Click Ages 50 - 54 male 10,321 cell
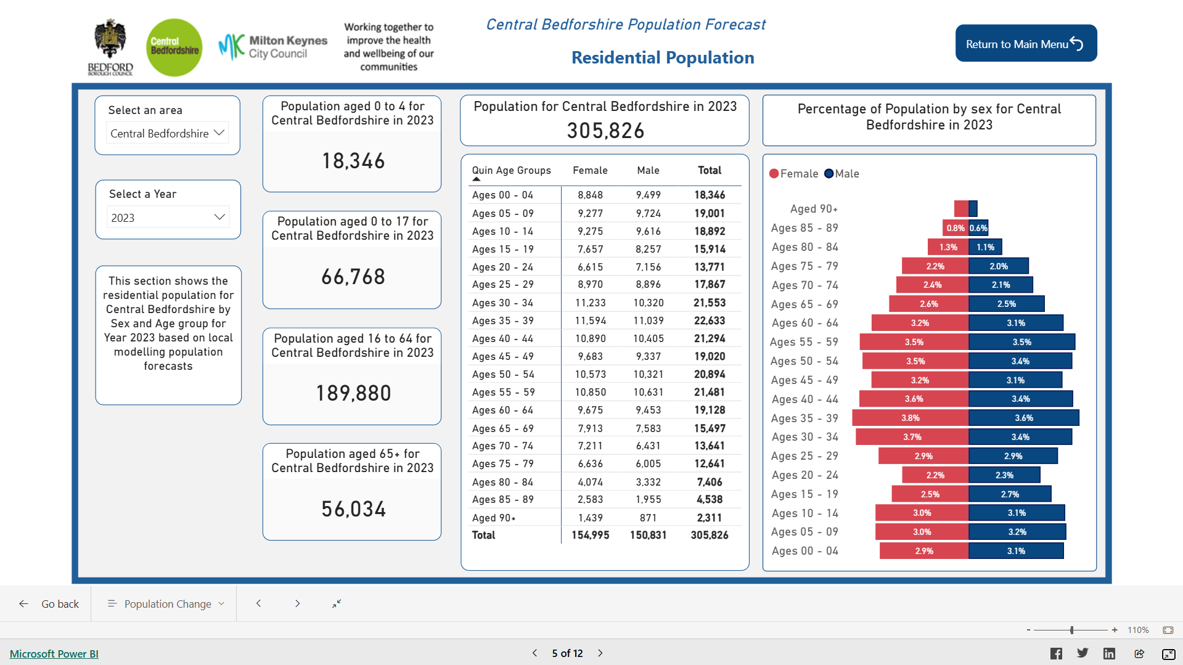The width and height of the screenshot is (1183, 665). [648, 374]
